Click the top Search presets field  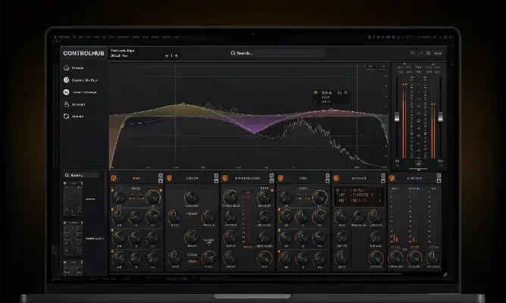click(276, 53)
